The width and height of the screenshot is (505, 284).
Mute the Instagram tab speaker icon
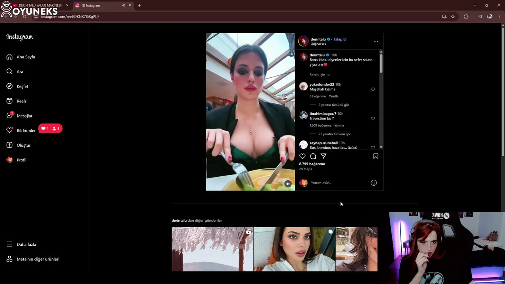pyautogui.click(x=123, y=6)
